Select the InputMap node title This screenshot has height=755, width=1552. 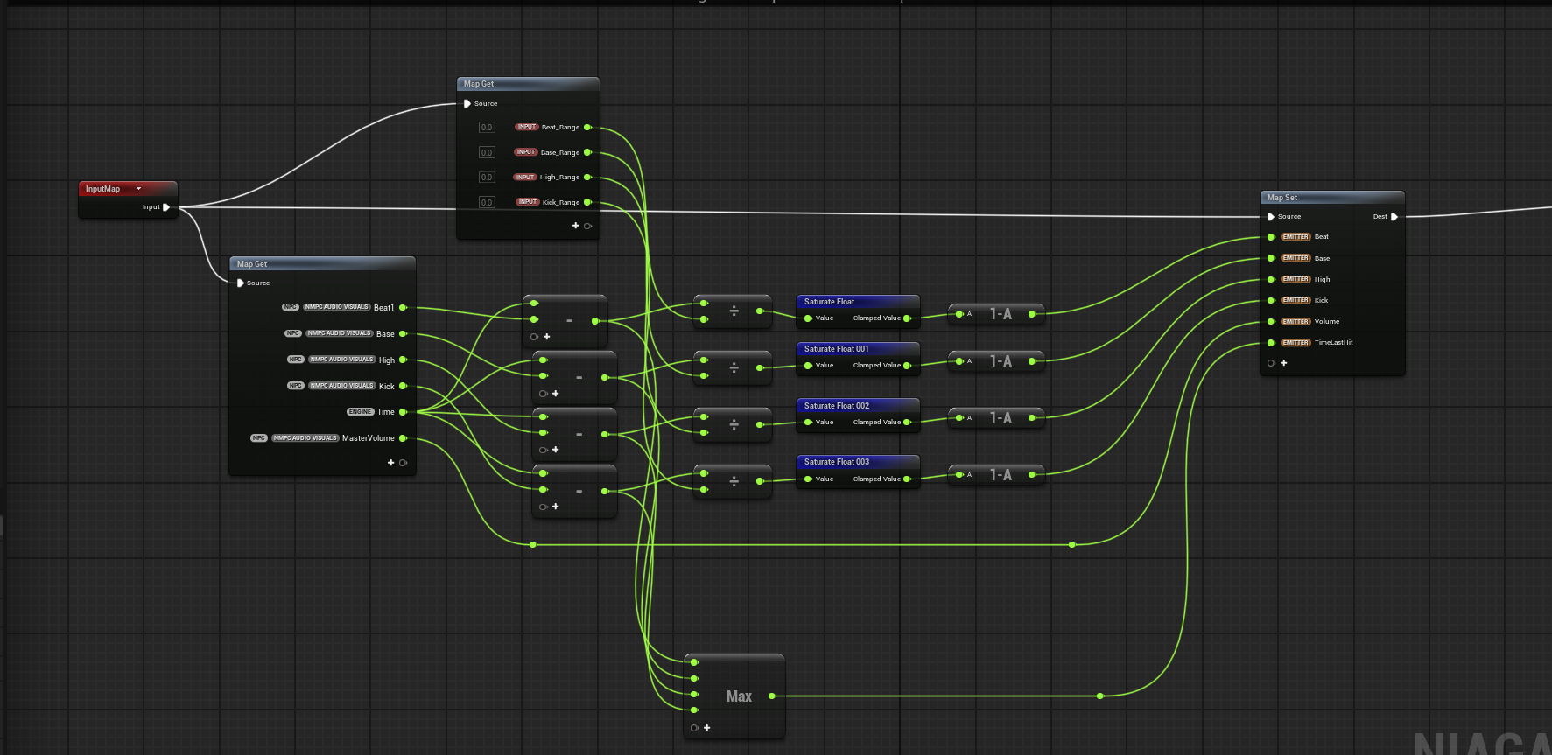102,189
